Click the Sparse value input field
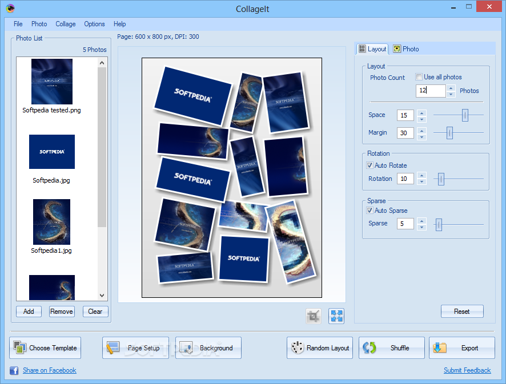Screen dimensions: 506x384 405,224
